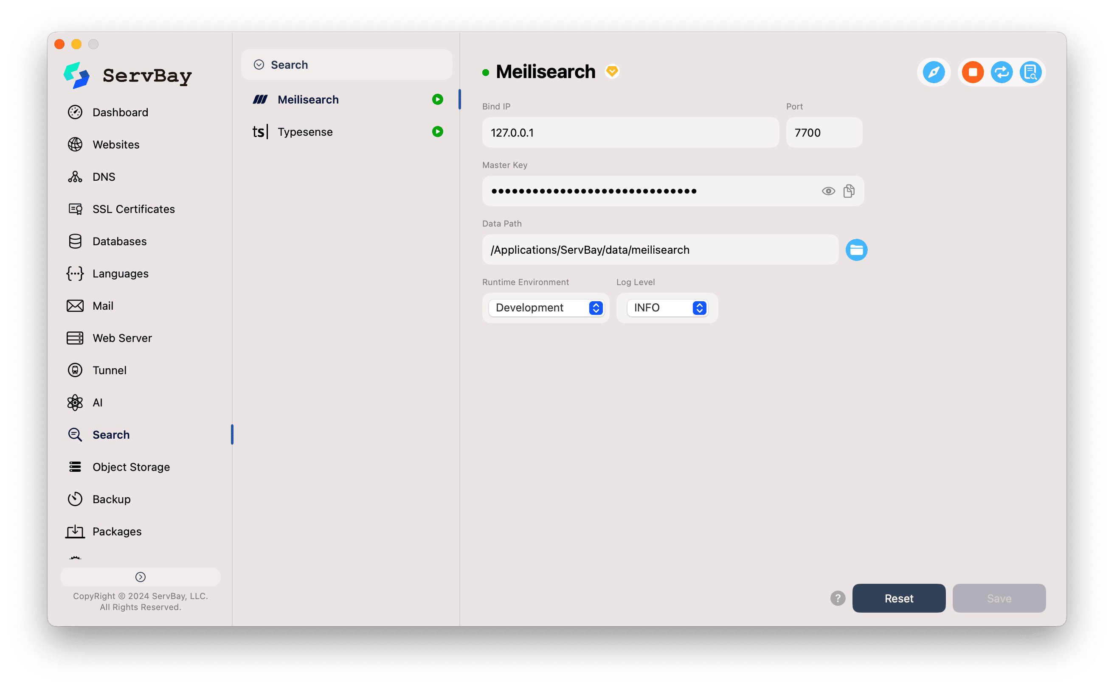The image size is (1114, 689).
Task: Click the Websites globe icon
Action: (x=75, y=144)
